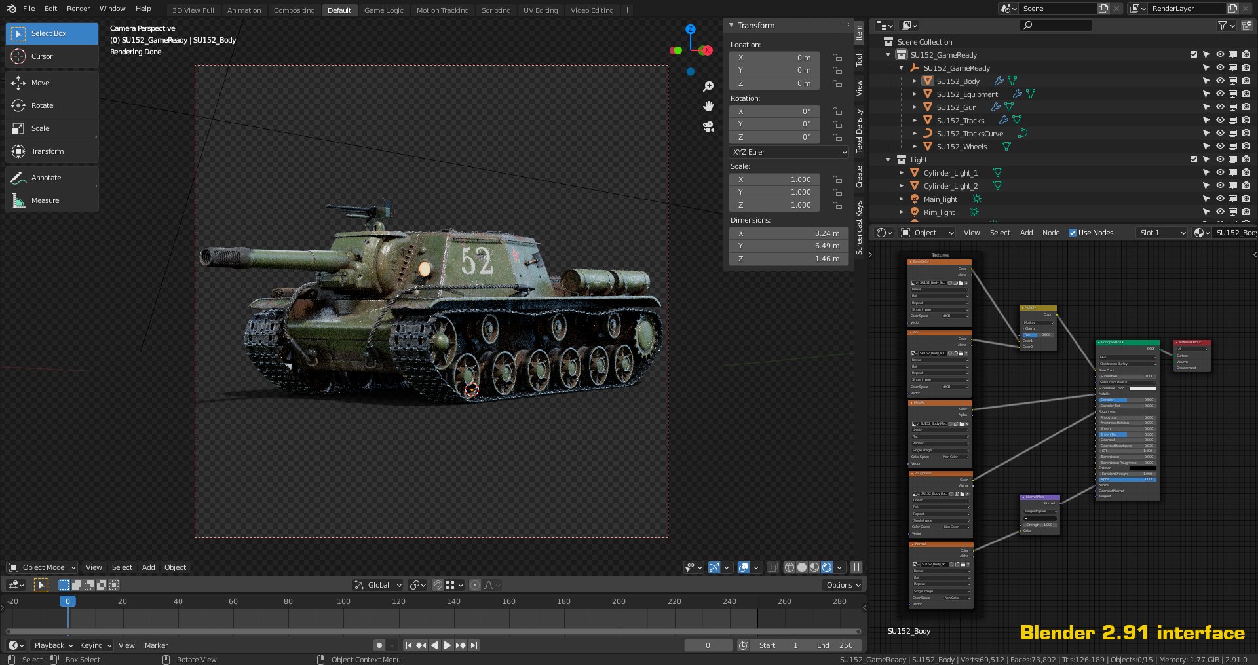Jump to the timeline start frame
Image resolution: width=1258 pixels, height=665 pixels.
pos(408,645)
